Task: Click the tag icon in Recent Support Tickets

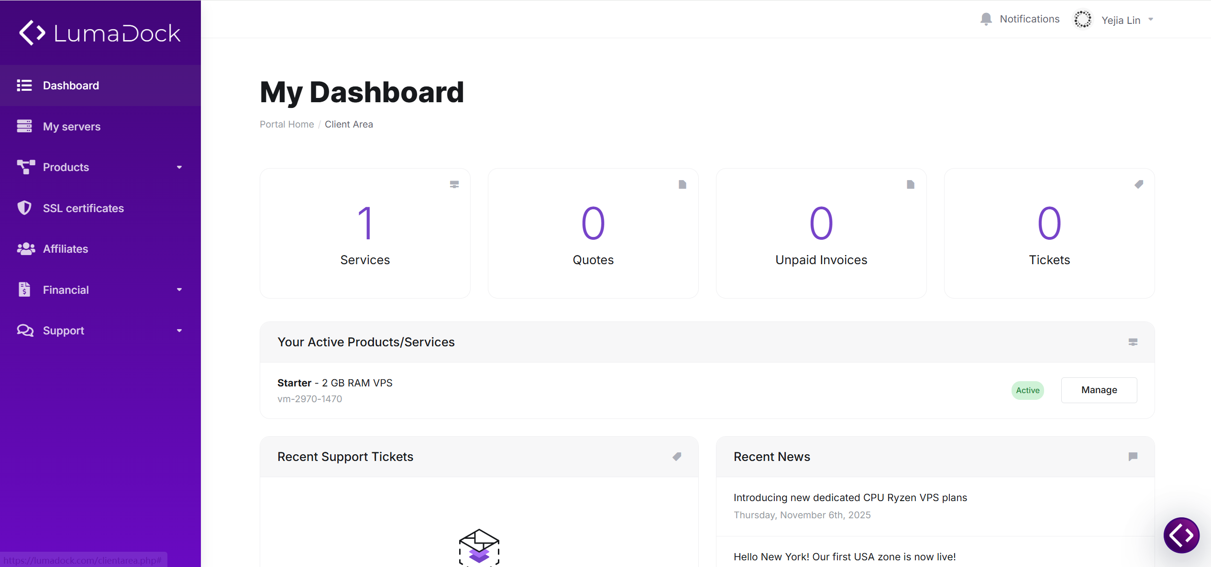Action: (677, 457)
